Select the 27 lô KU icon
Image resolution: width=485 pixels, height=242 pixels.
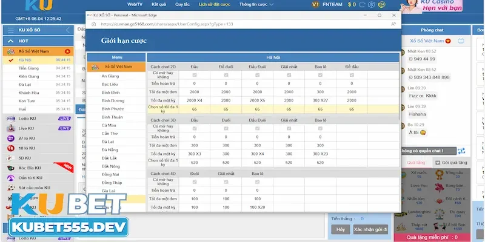pyautogui.click(x=10, y=138)
